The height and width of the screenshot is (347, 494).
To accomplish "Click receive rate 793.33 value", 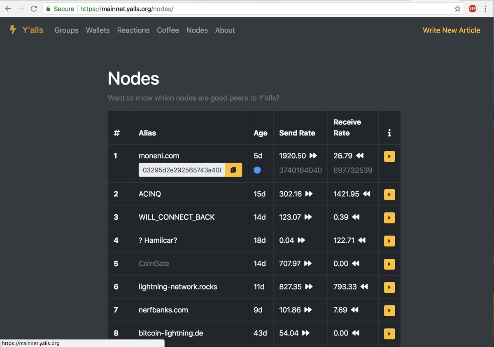I will (x=345, y=287).
